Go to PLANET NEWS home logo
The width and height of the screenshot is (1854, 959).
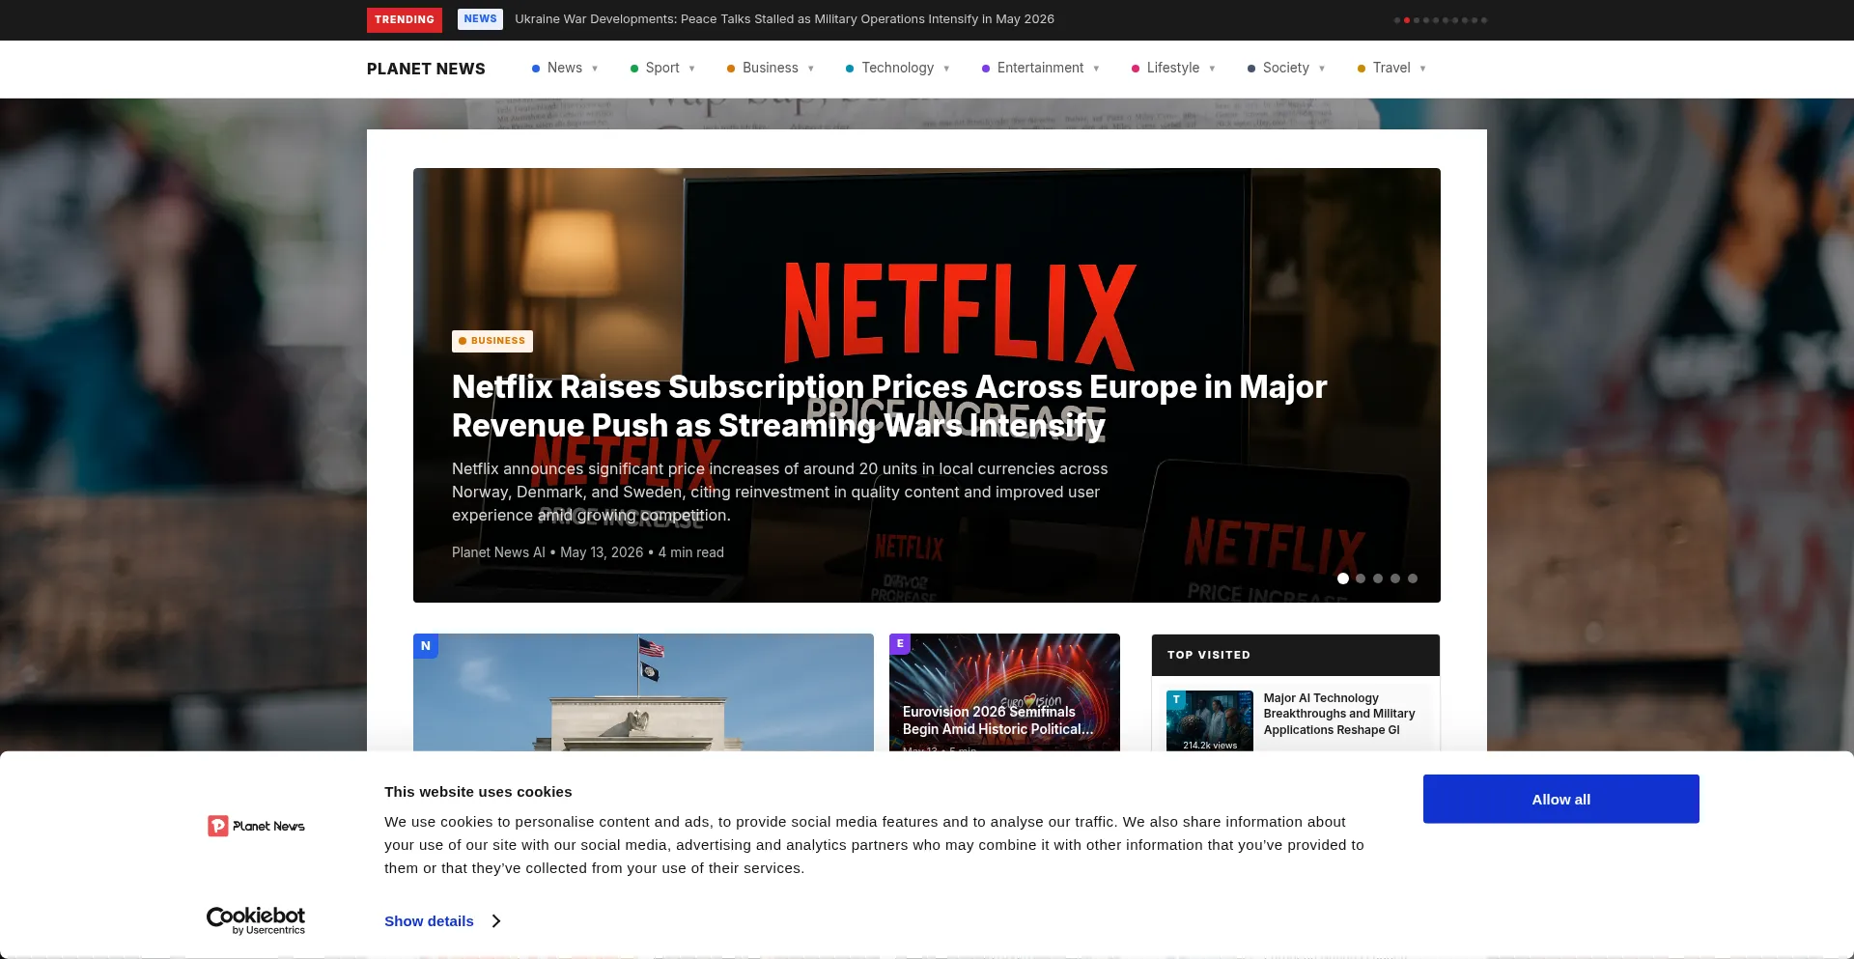426,69
